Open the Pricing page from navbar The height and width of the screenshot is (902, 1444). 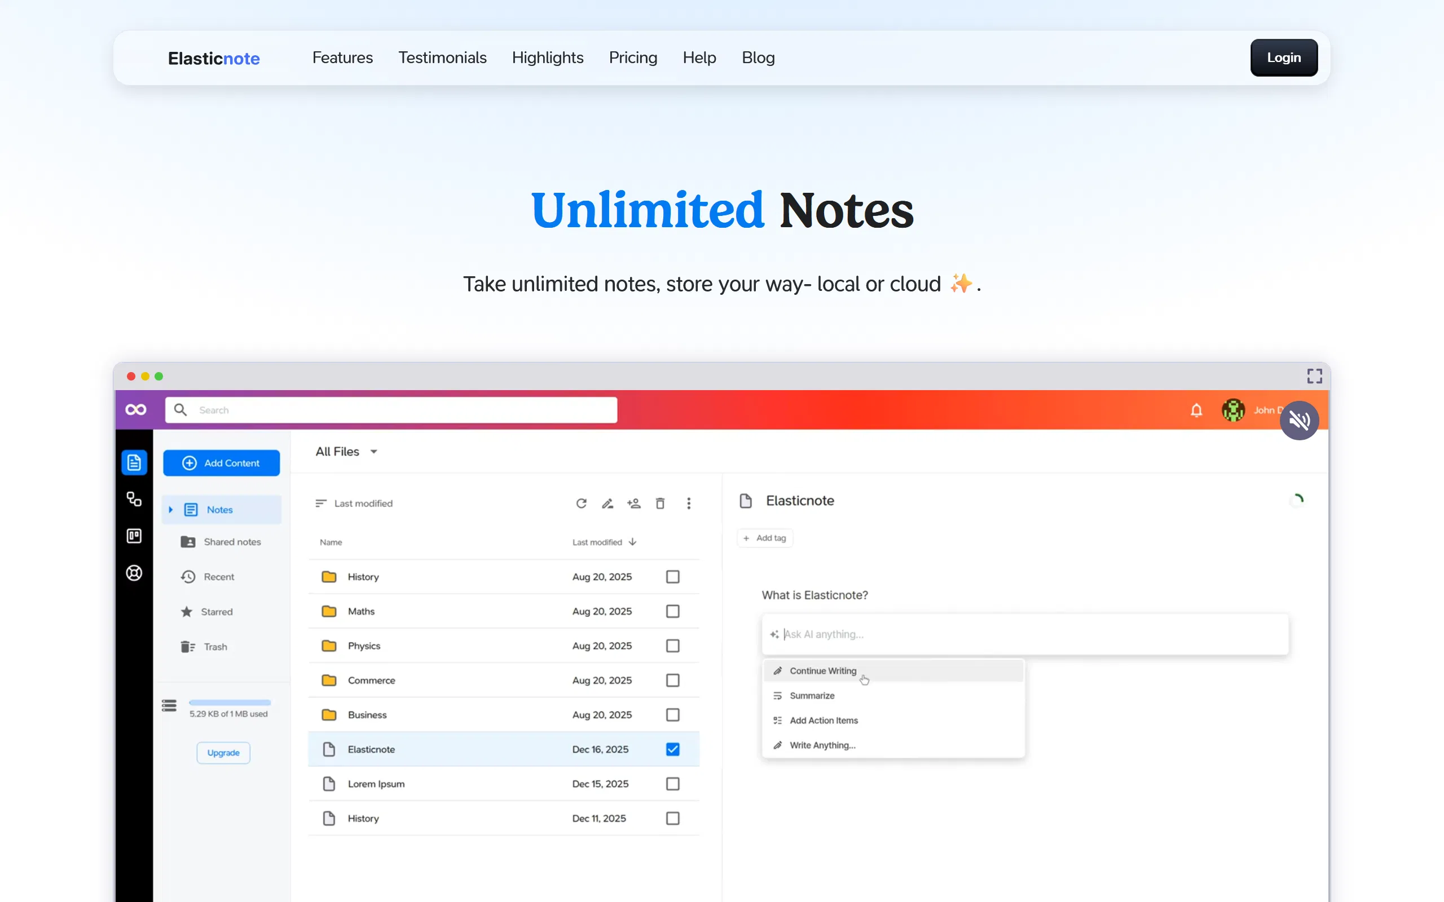pyautogui.click(x=632, y=58)
